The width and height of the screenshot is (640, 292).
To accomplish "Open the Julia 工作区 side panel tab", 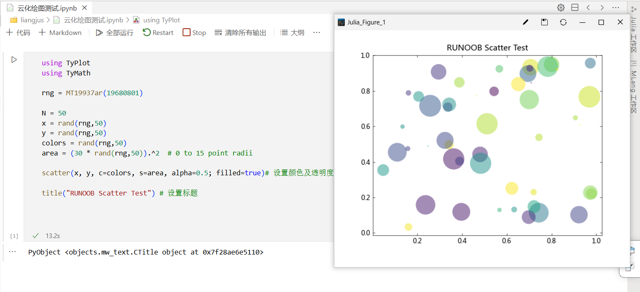I will (x=634, y=35).
